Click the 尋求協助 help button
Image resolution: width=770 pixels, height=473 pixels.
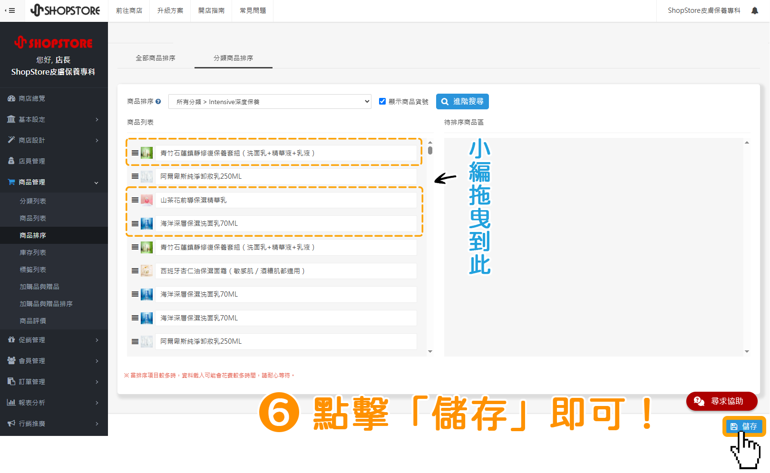(721, 401)
